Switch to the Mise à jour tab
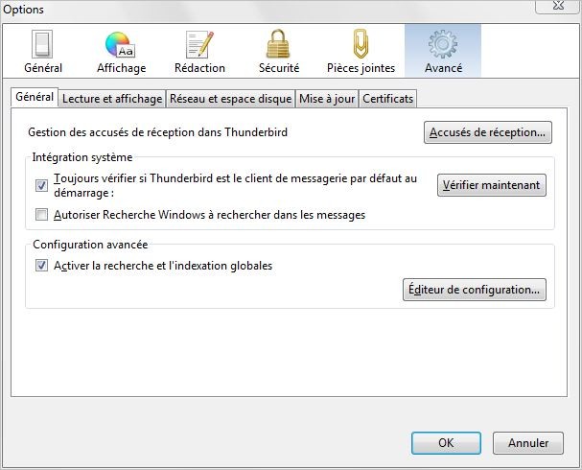 coord(327,99)
